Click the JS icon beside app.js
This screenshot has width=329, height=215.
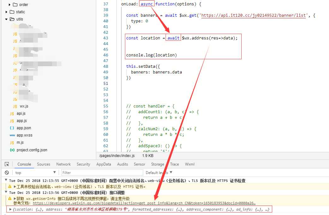click(x=12, y=121)
